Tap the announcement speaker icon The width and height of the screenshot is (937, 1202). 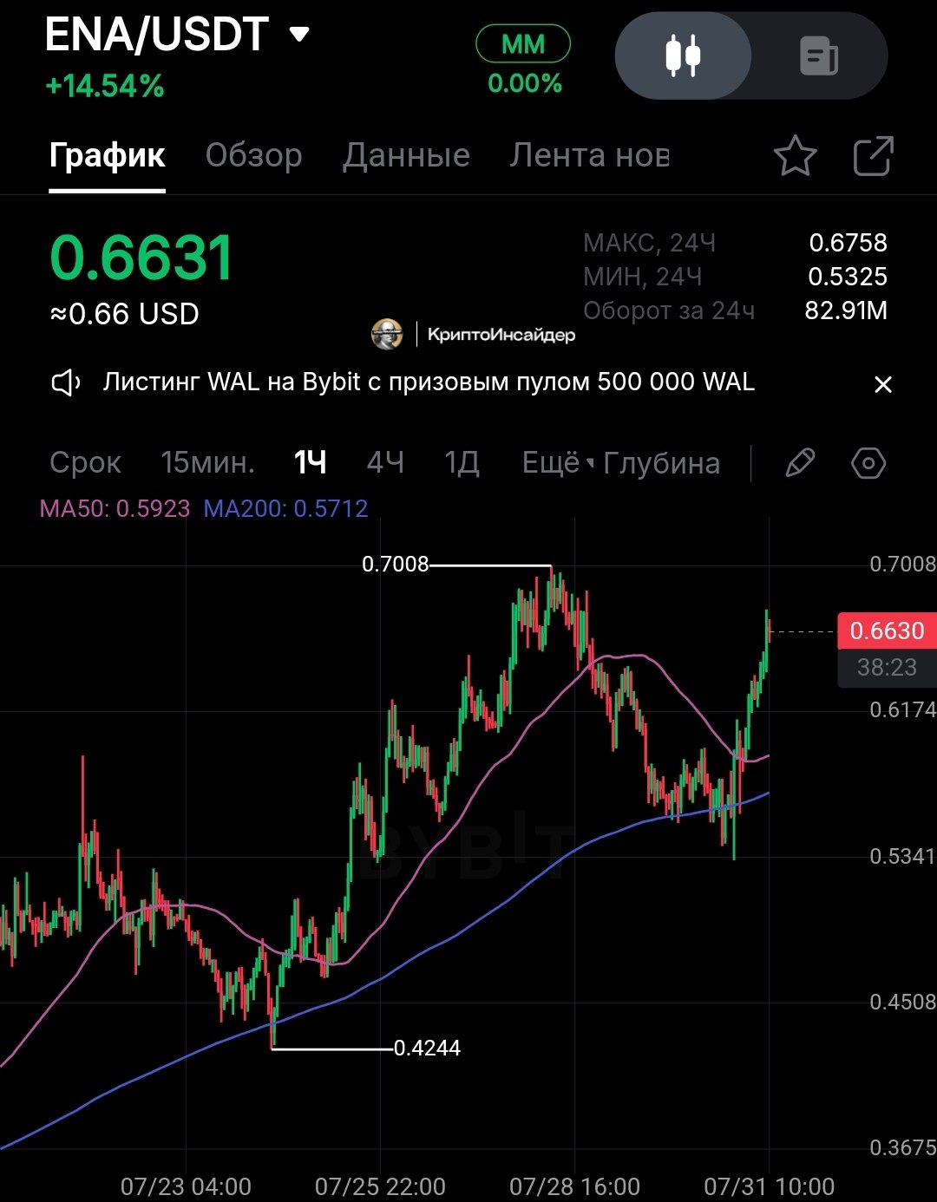click(66, 382)
